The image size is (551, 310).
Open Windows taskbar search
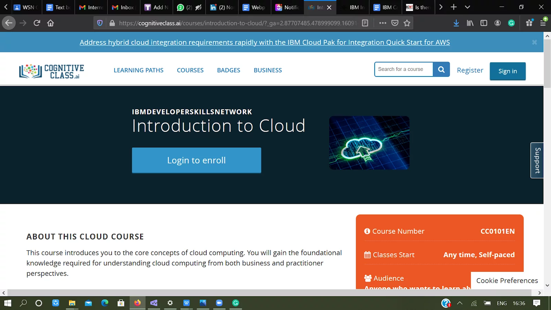pos(23,303)
